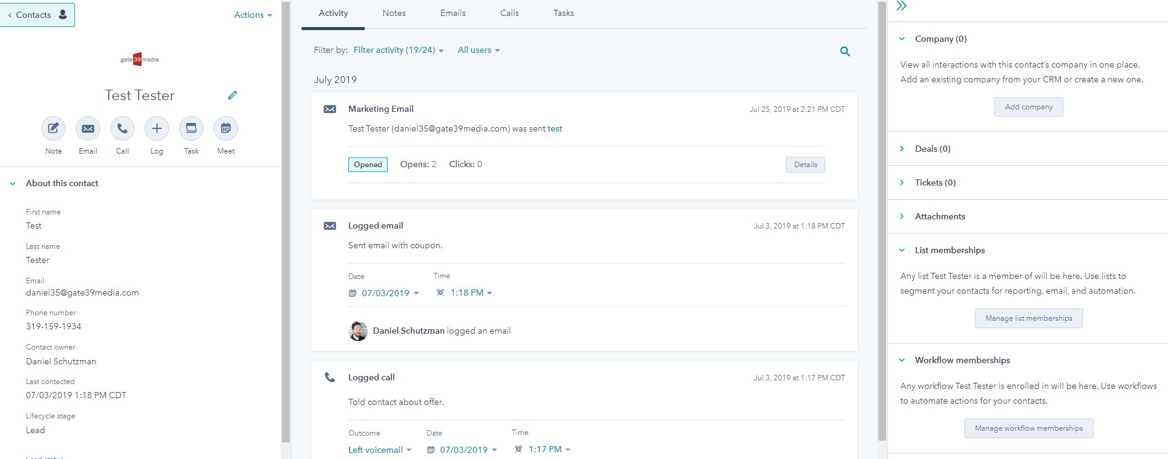1168x459 pixels.
Task: Click Manage workflow memberships button
Action: (x=1029, y=428)
